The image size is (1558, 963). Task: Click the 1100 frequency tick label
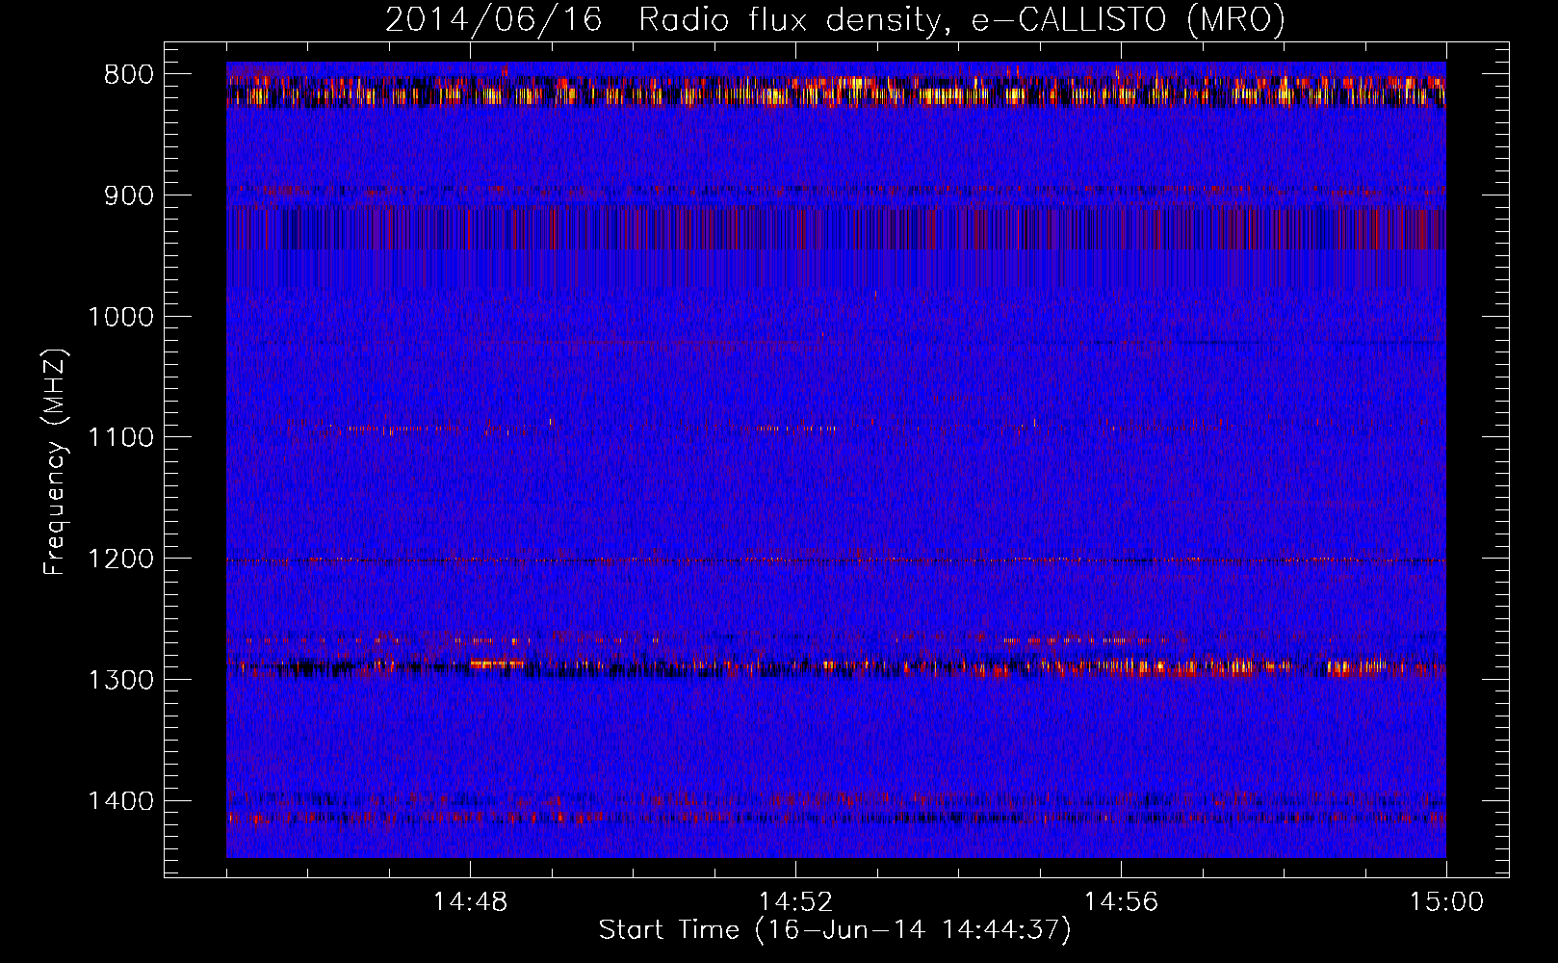coord(121,438)
